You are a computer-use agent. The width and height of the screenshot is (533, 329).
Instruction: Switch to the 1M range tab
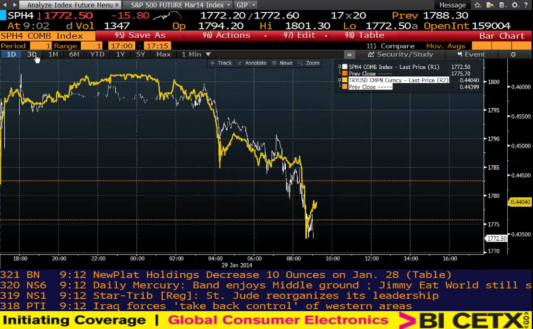pyautogui.click(x=53, y=54)
